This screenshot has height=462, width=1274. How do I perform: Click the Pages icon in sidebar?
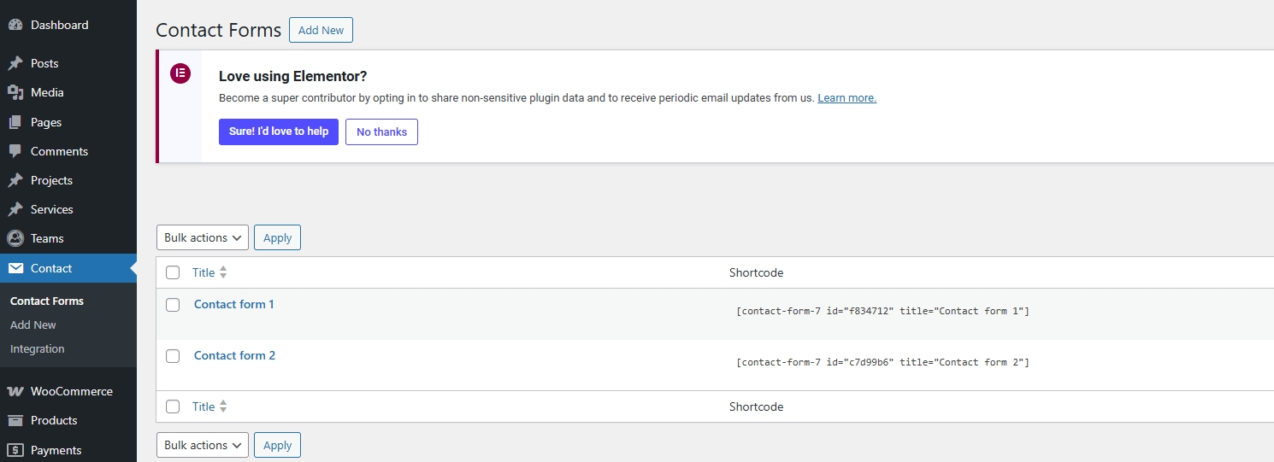(15, 122)
